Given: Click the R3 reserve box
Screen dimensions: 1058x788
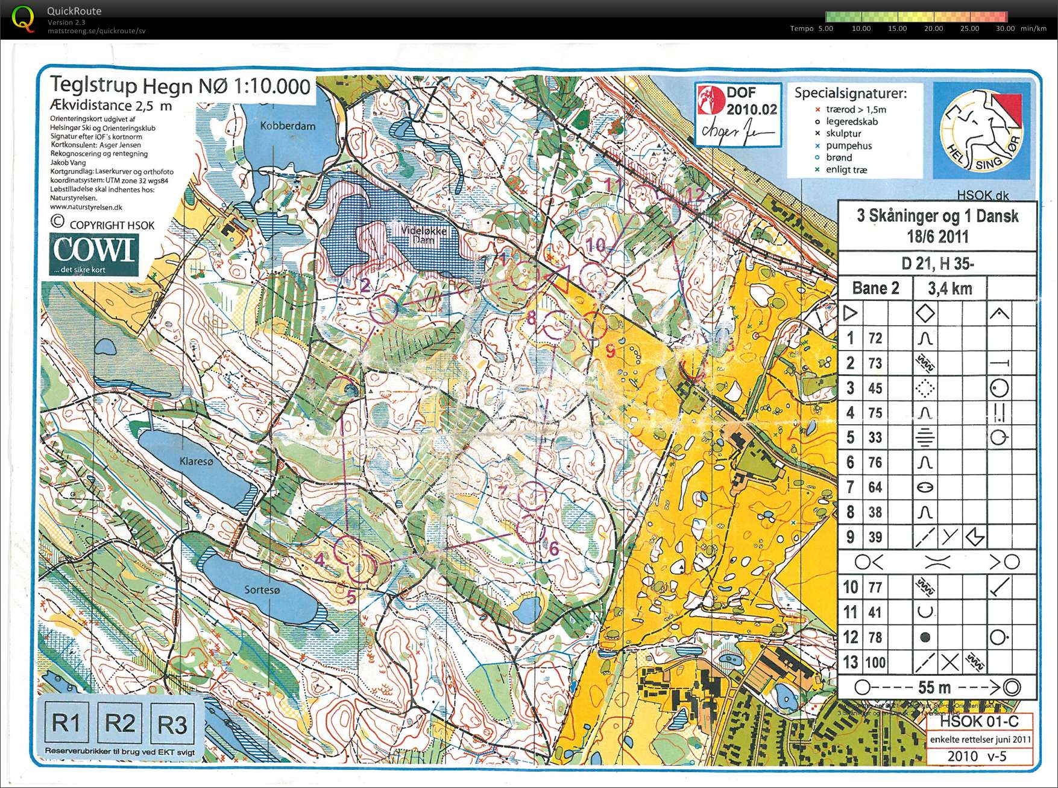Looking at the screenshot, I should pos(172,723).
